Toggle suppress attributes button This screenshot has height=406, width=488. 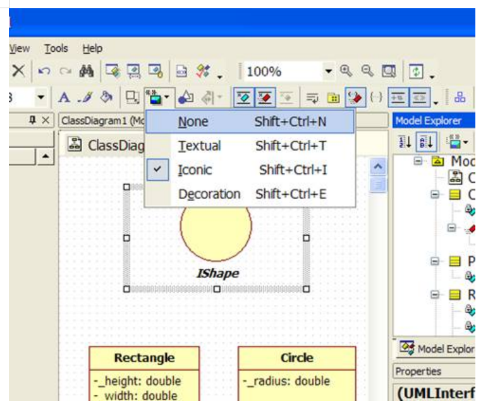pyautogui.click(x=243, y=98)
